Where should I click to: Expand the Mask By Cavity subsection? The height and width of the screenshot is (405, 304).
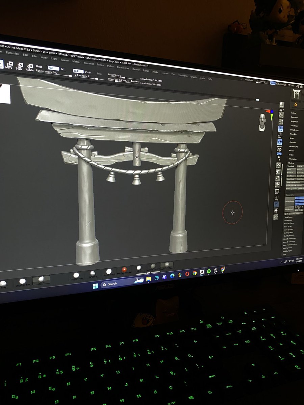(289, 230)
